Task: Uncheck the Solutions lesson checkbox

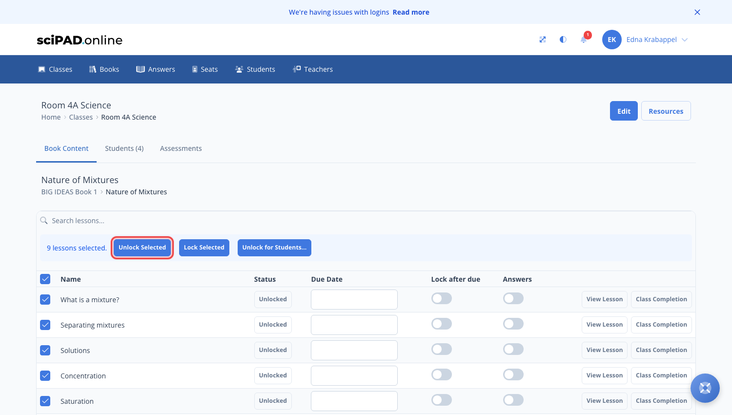Action: pyautogui.click(x=45, y=350)
